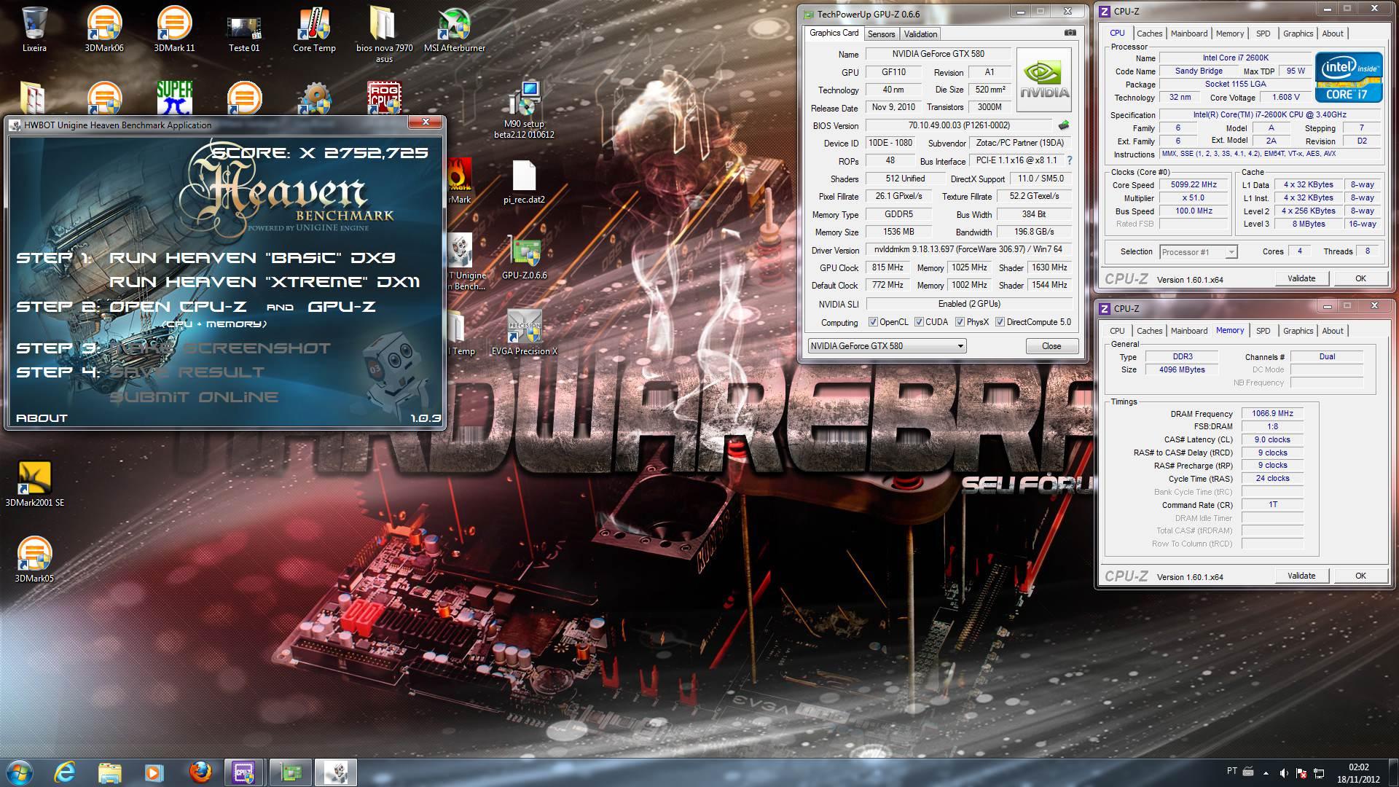Select the pi_rec.dat2 file icon
1399x787 pixels.
tap(524, 182)
